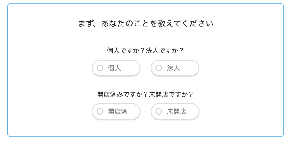Select the 法人 radio circle

click(x=159, y=68)
